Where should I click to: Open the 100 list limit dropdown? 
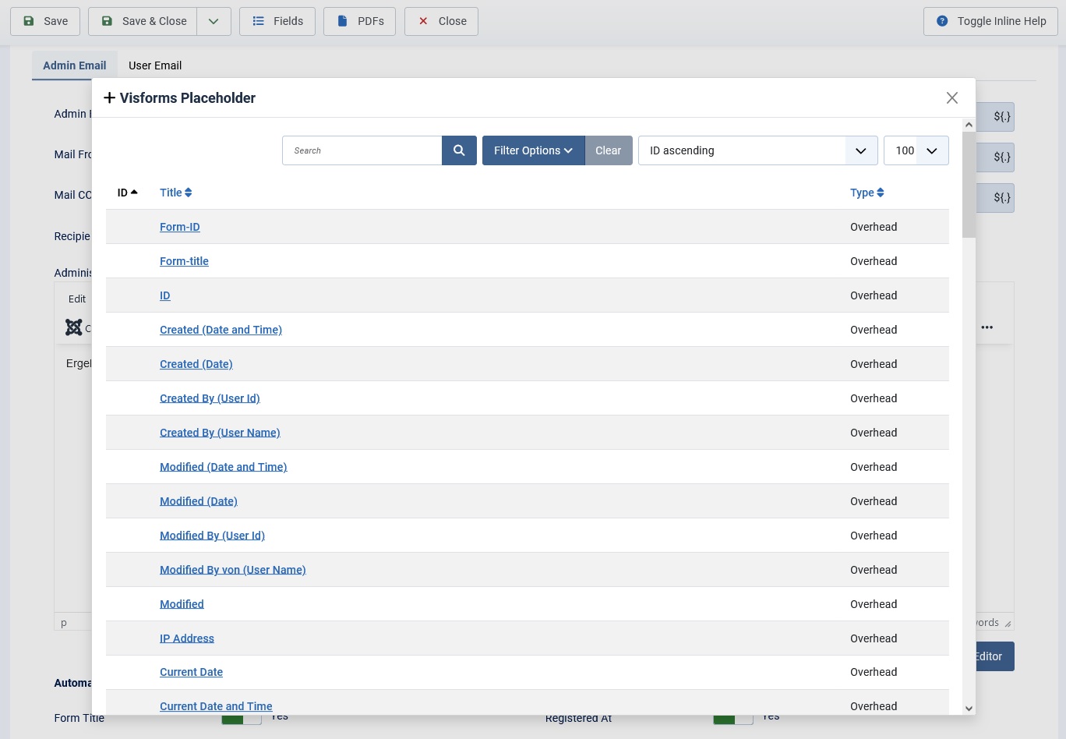[916, 150]
